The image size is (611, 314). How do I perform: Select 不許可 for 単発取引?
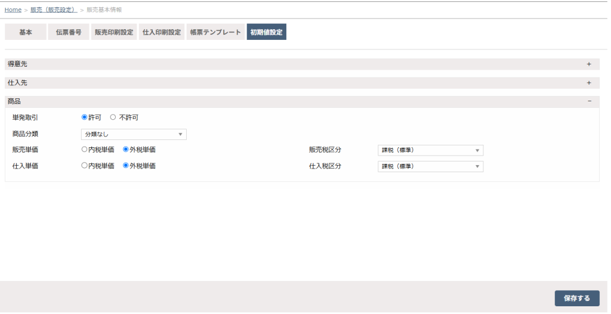click(113, 117)
